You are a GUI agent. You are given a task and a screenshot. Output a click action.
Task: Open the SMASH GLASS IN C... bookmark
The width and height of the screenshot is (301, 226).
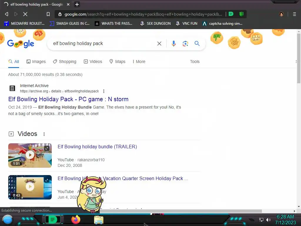(x=69, y=24)
